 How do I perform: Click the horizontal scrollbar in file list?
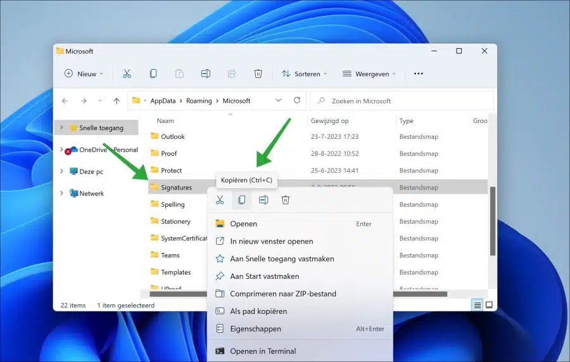(x=298, y=294)
